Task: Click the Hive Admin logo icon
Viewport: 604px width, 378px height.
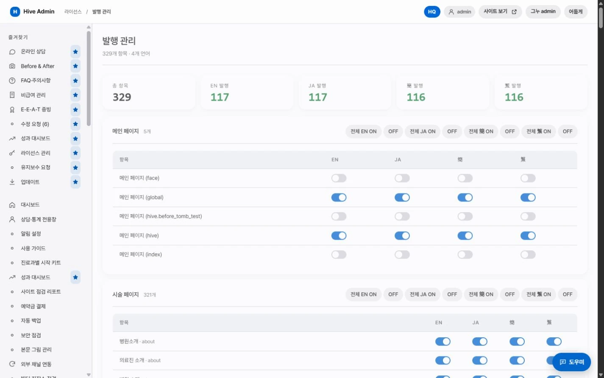Action: click(x=15, y=12)
